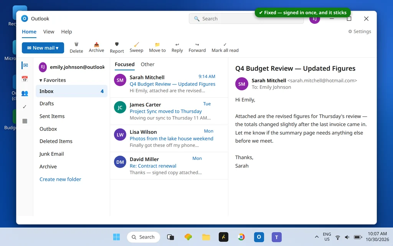The image size is (393, 246).
Task: Open the volume speaker tray icon
Action: (x=347, y=237)
